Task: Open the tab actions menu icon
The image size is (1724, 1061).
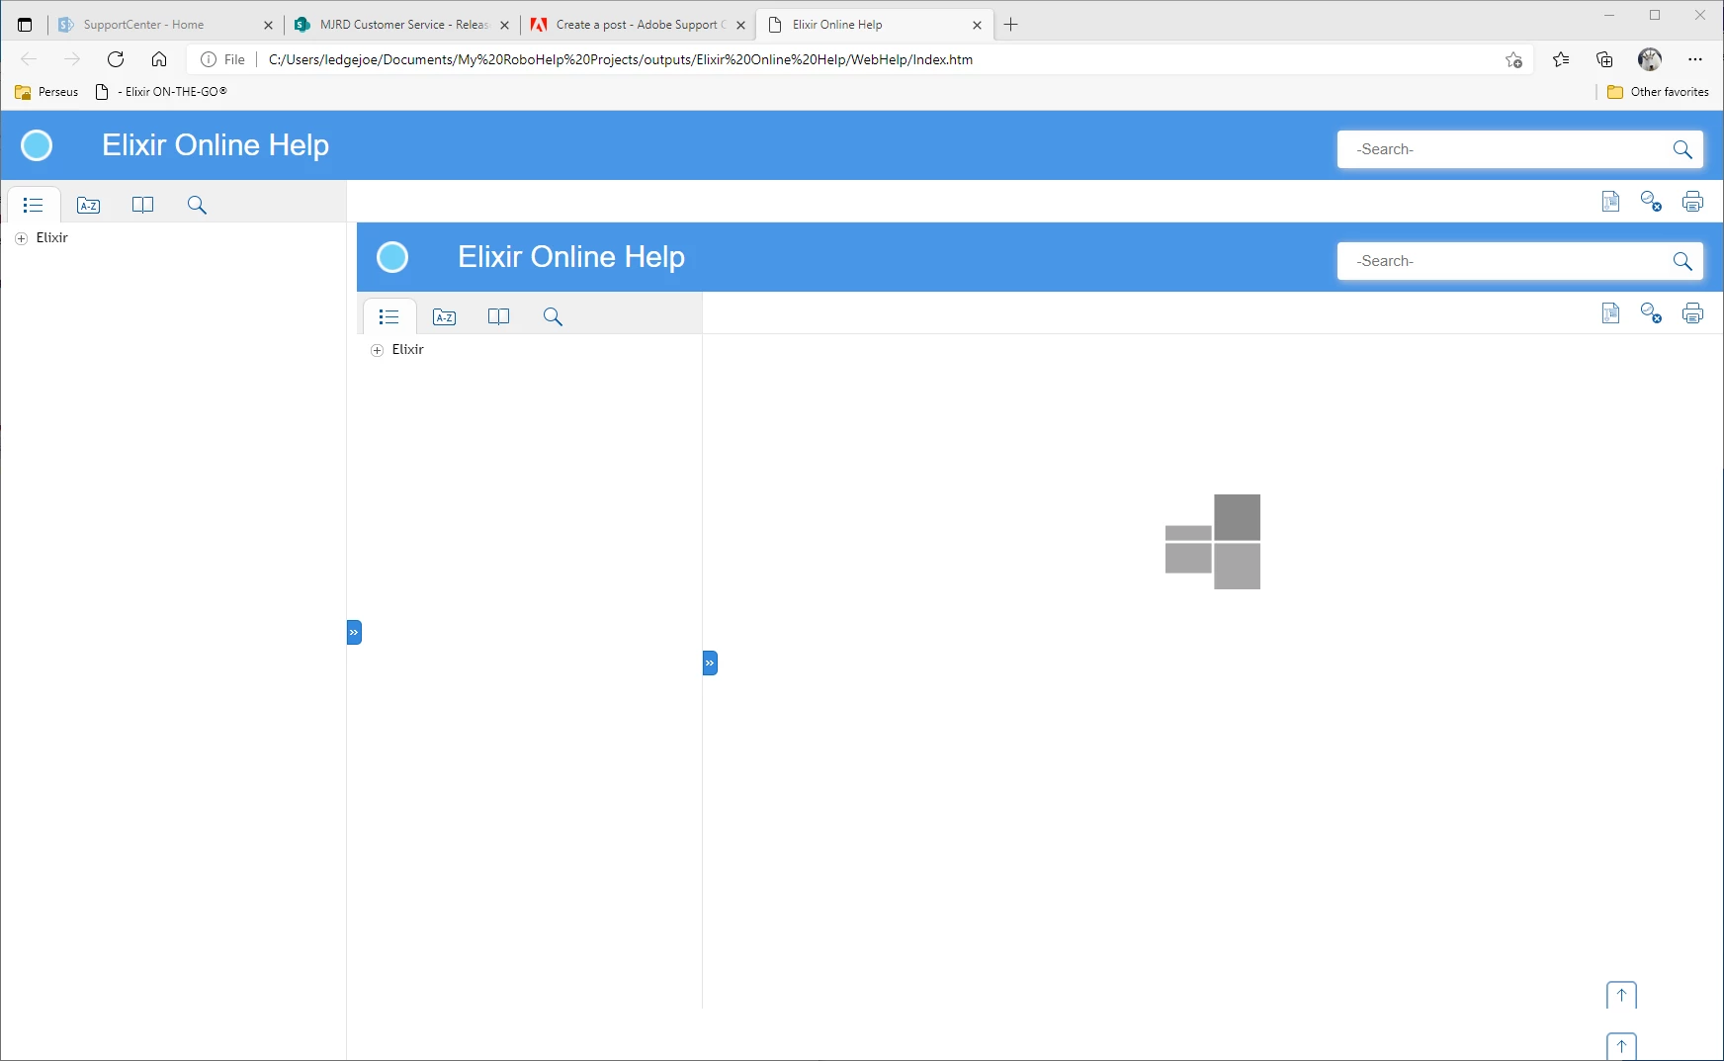Action: pos(25,25)
